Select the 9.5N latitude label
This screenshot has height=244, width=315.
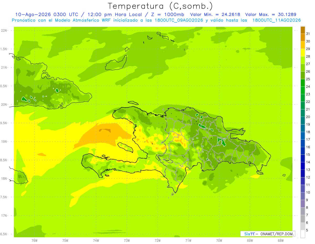(x=4, y=123)
